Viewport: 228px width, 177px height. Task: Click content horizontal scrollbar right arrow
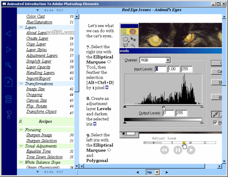(219, 166)
